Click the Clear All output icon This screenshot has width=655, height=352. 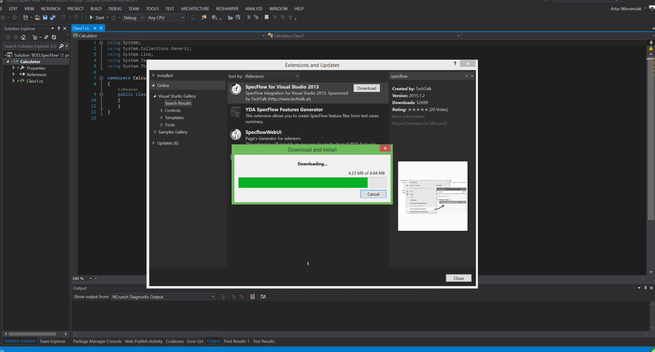click(252, 297)
